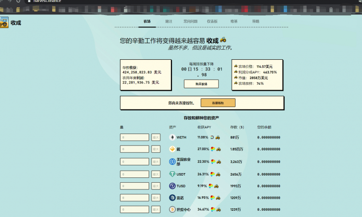Image resolution: width=362 pixels, height=217 pixels.
Task: Click the tractor icon in TUSD row
Action: pos(216,186)
